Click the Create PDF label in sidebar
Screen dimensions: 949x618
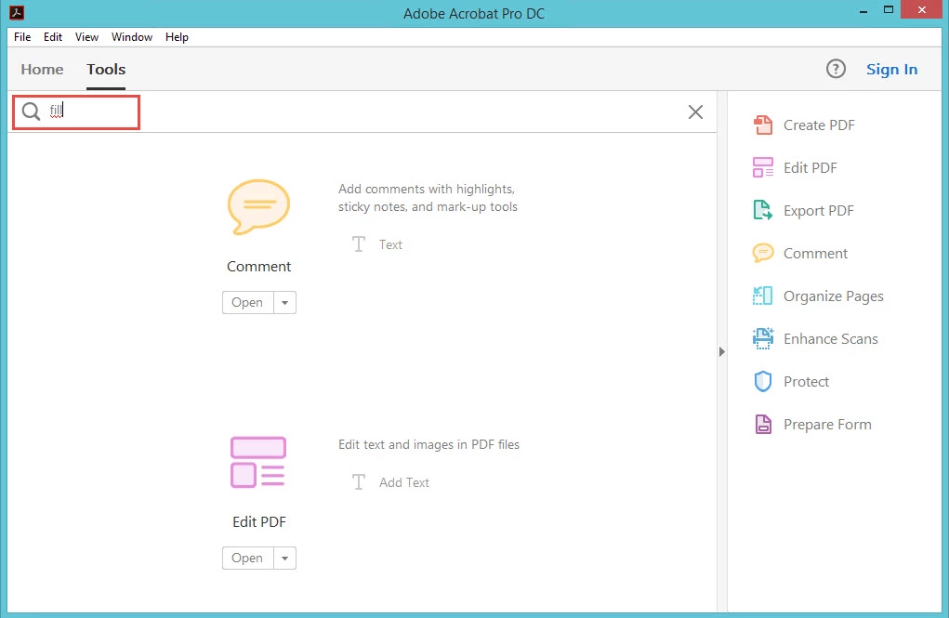(819, 125)
